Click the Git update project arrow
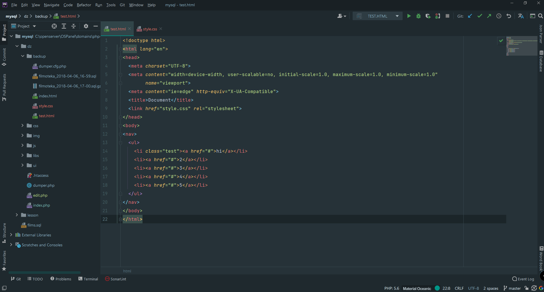Screen dimensions: 544x292 pos(470,16)
